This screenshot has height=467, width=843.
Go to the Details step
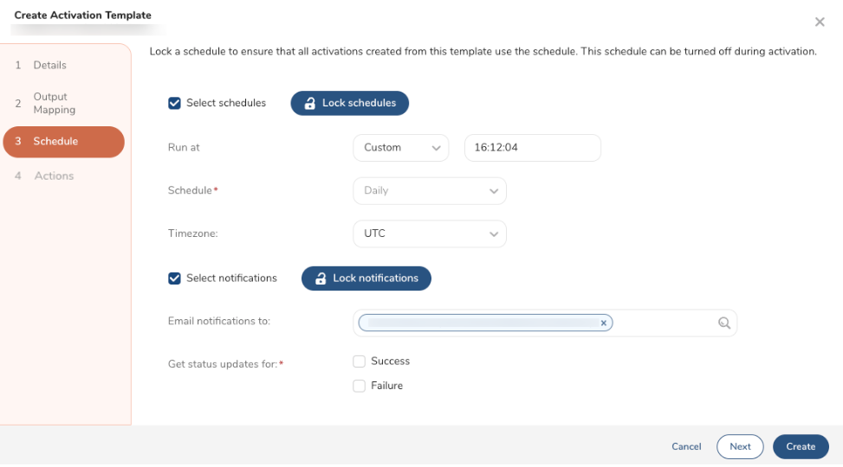(49, 66)
